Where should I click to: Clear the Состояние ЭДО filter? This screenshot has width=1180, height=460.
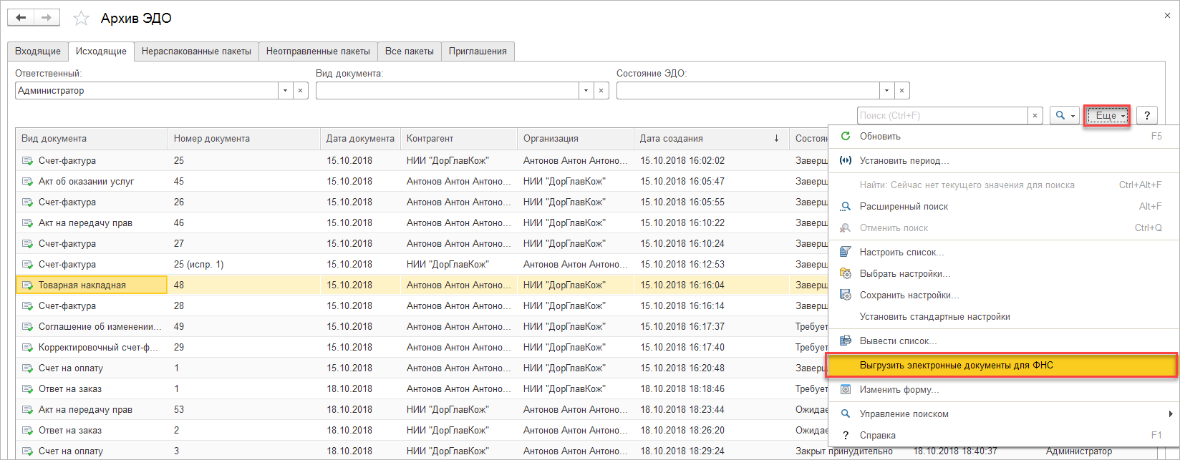902,91
